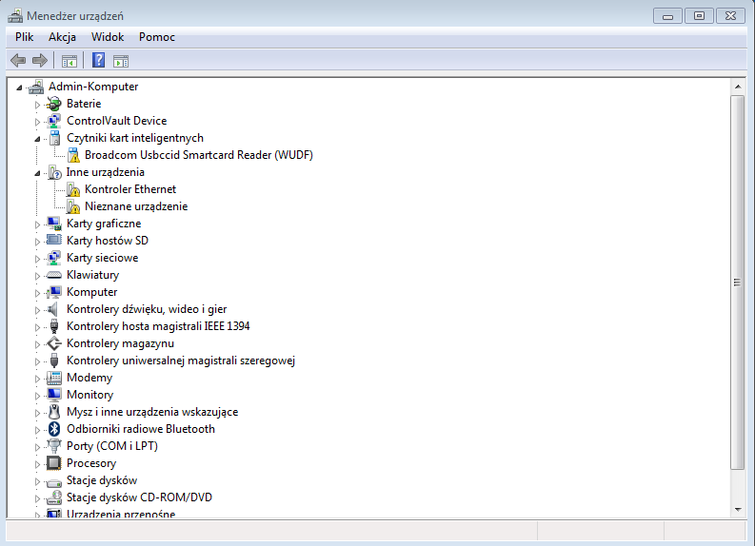Collapse Czytniki kart inteligentnych category

37,139
